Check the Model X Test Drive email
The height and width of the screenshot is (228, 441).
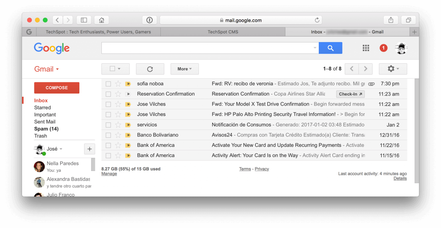pos(108,104)
